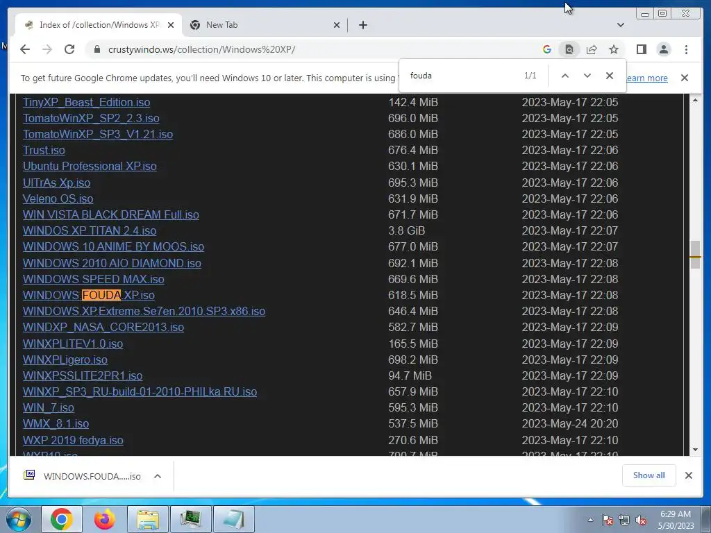
Task: Open the notepad-like taskbar icon
Action: click(x=233, y=519)
